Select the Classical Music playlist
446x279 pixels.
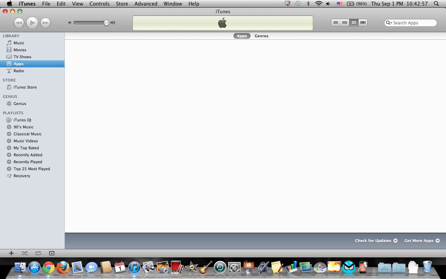(x=28, y=134)
